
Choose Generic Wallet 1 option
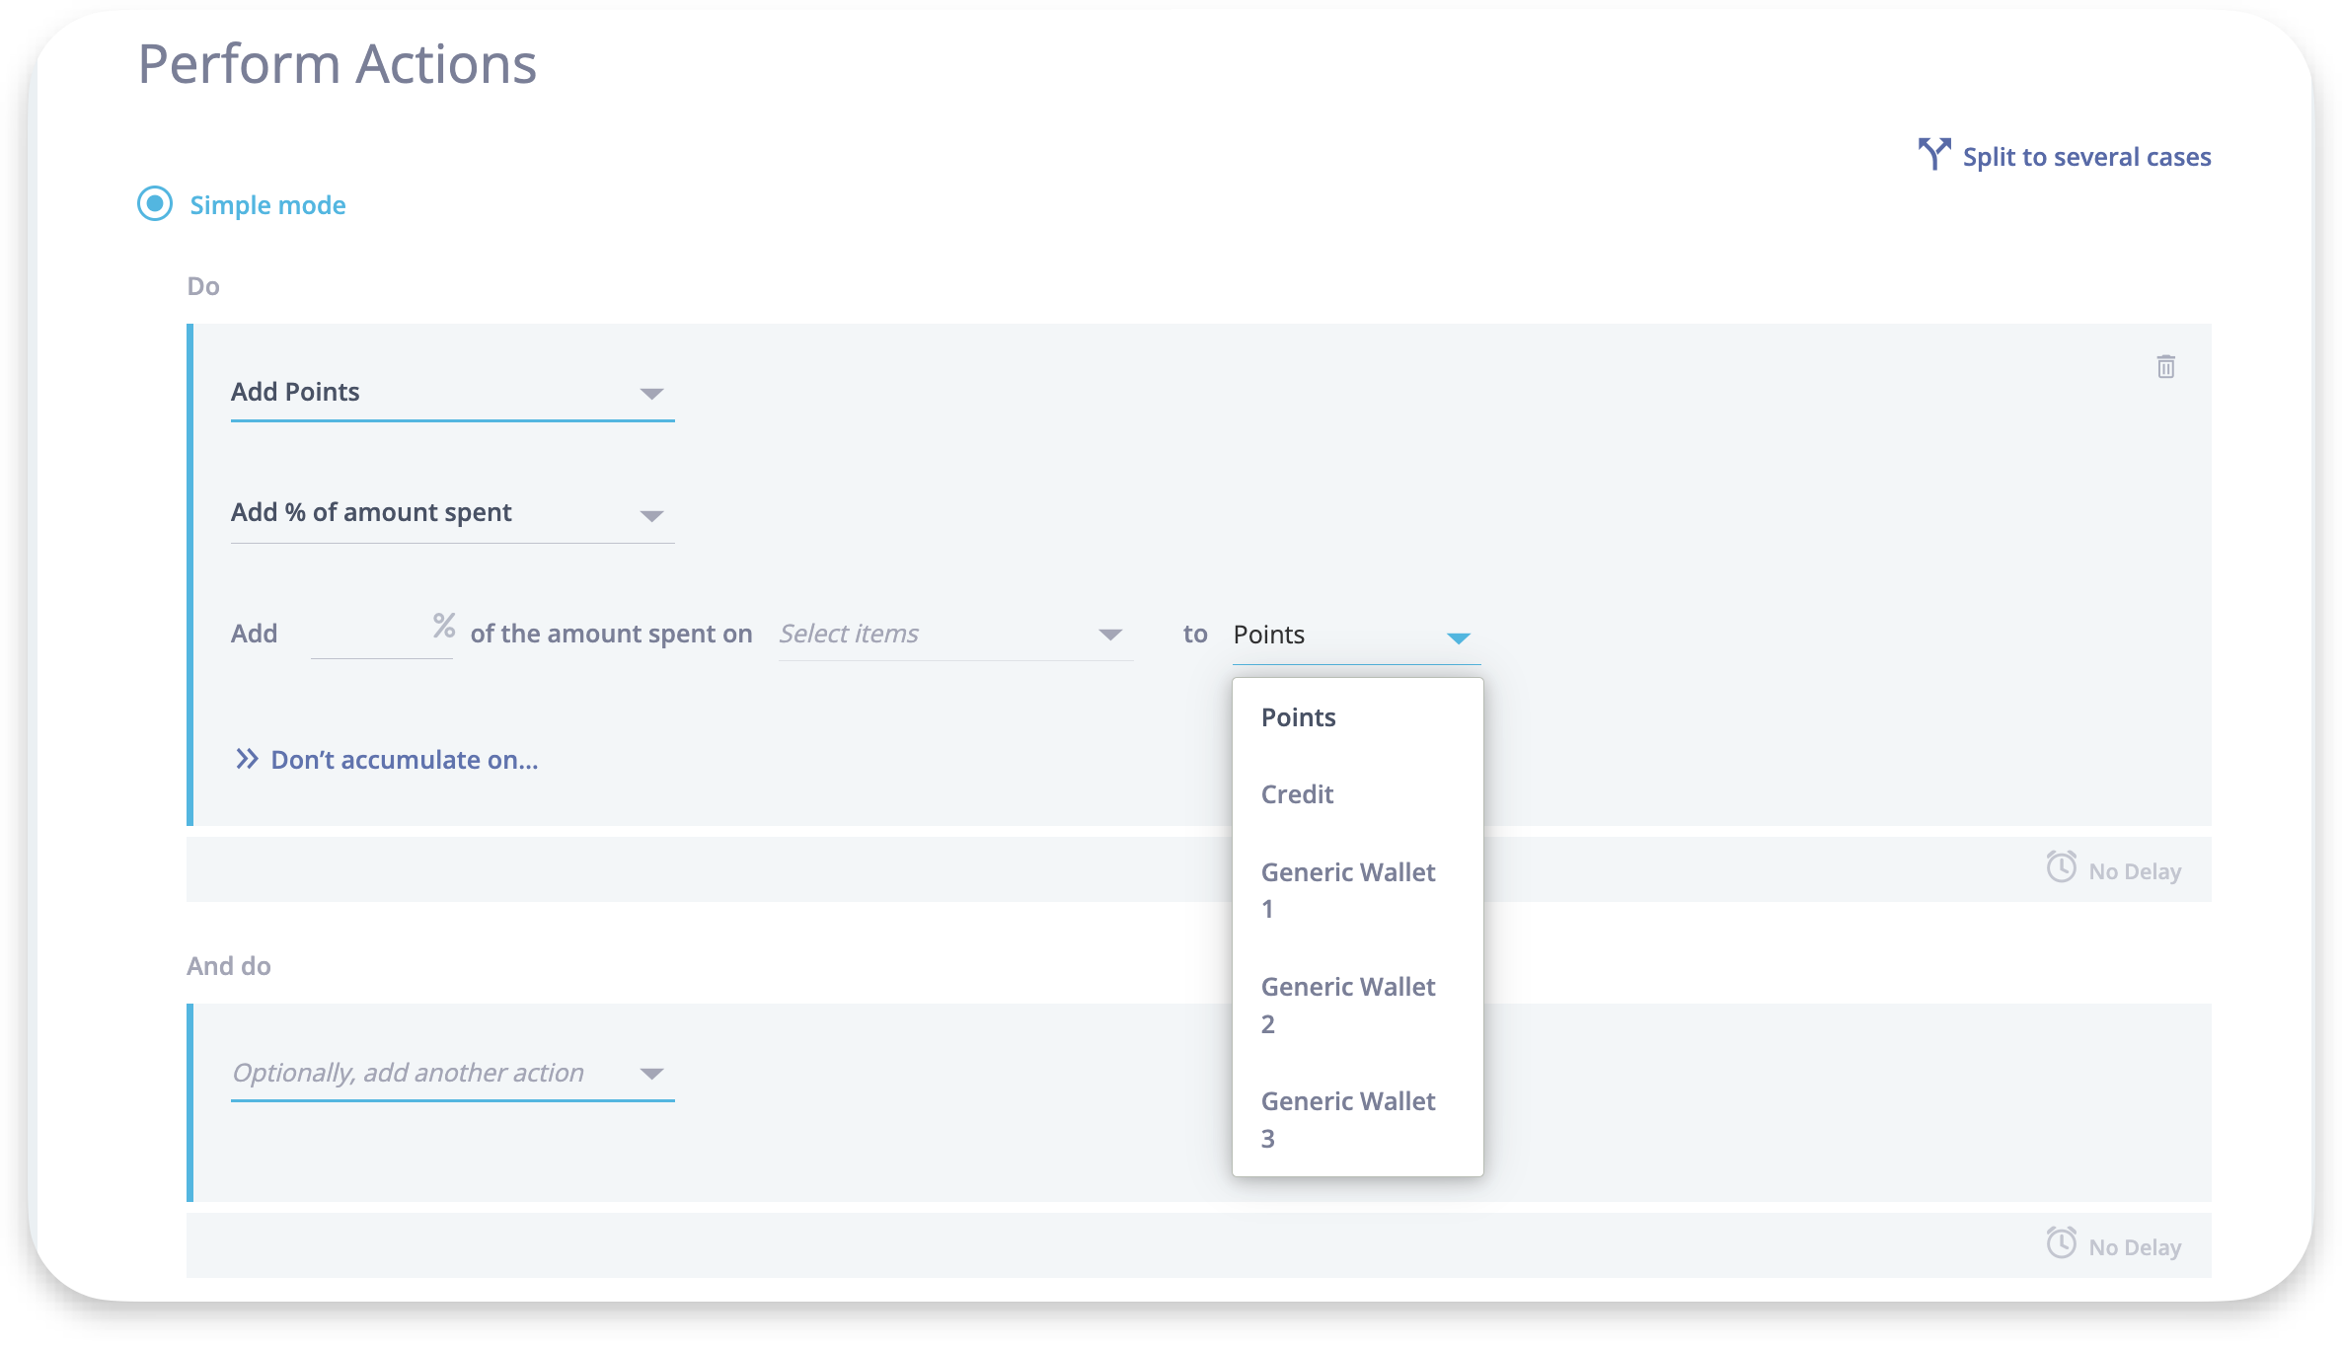point(1357,890)
